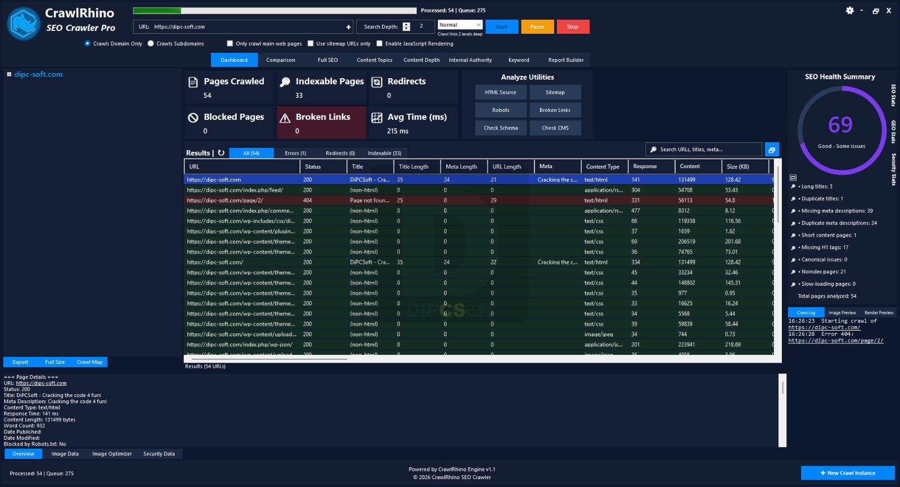Click the Search URLs, titles, meta field
This screenshot has height=487, width=900.
coord(704,150)
